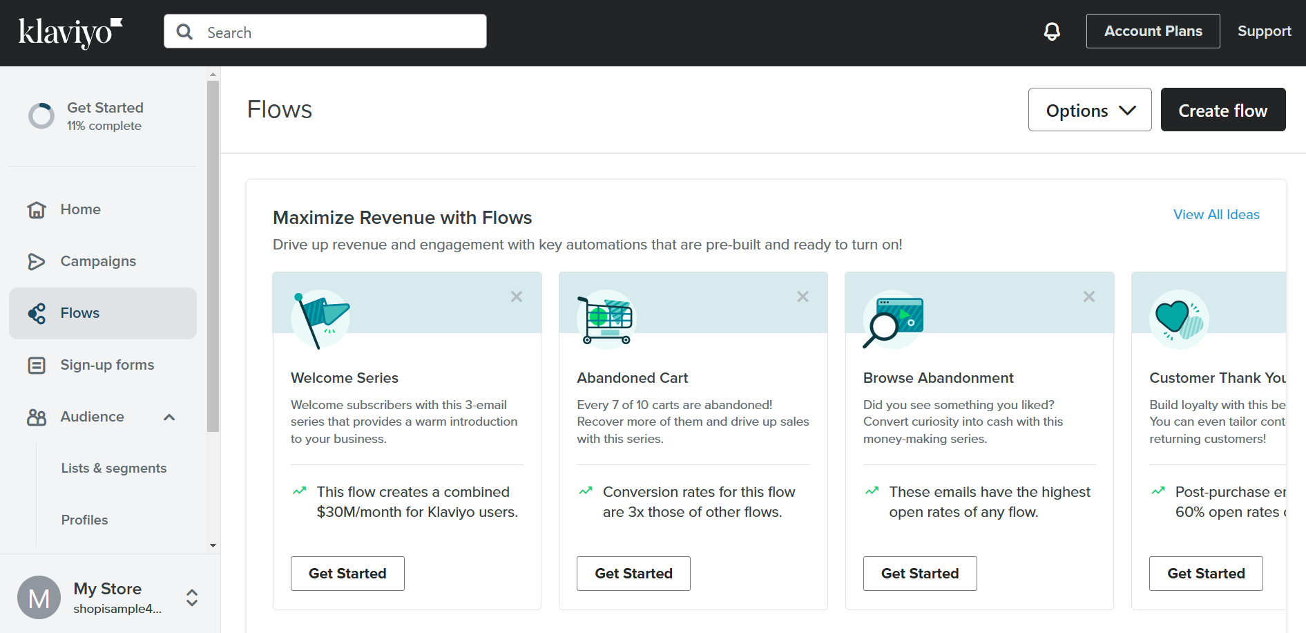Click the Flows sidebar icon

point(37,313)
